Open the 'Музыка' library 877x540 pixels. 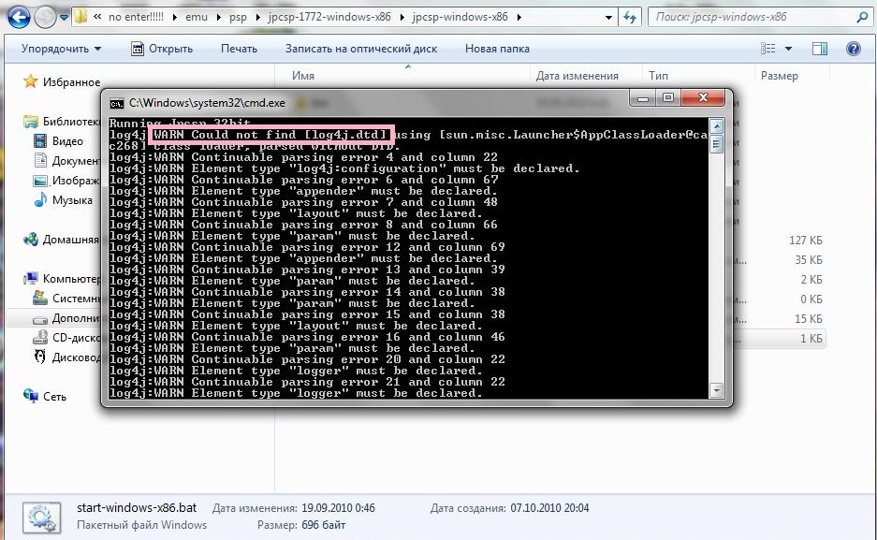(72, 200)
